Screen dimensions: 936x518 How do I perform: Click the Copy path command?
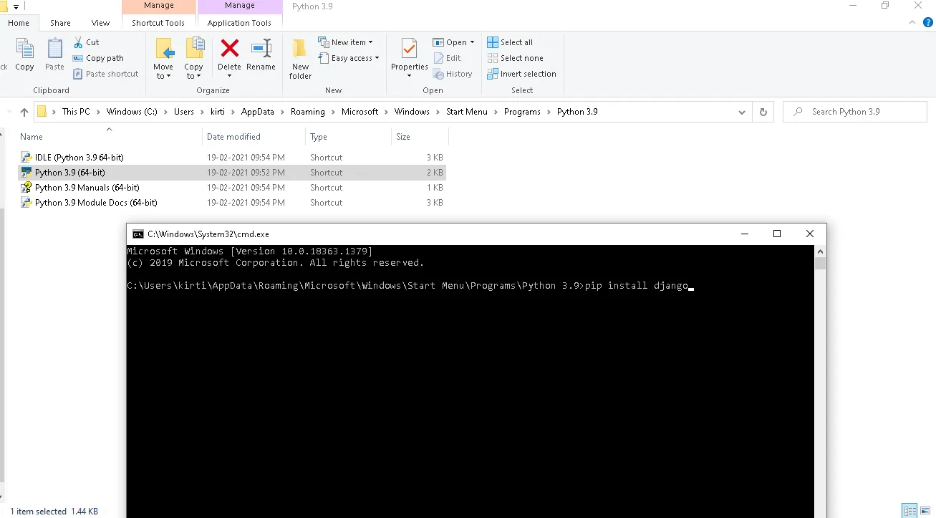98,58
